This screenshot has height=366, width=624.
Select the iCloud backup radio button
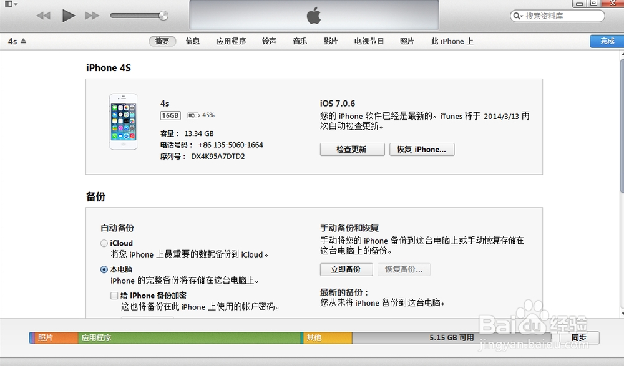[104, 243]
